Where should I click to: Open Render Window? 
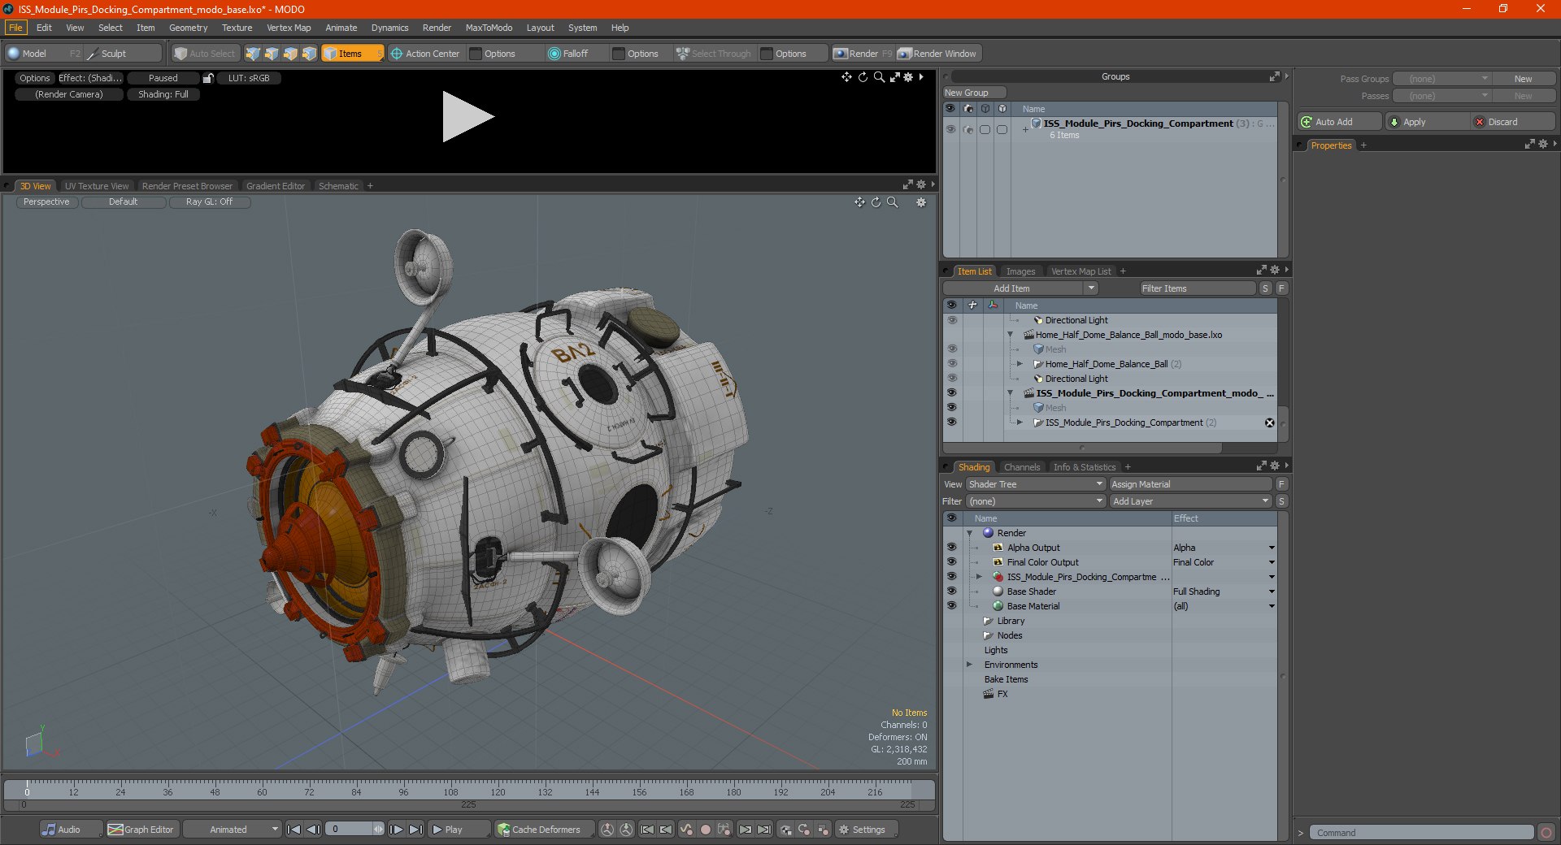pyautogui.click(x=937, y=54)
